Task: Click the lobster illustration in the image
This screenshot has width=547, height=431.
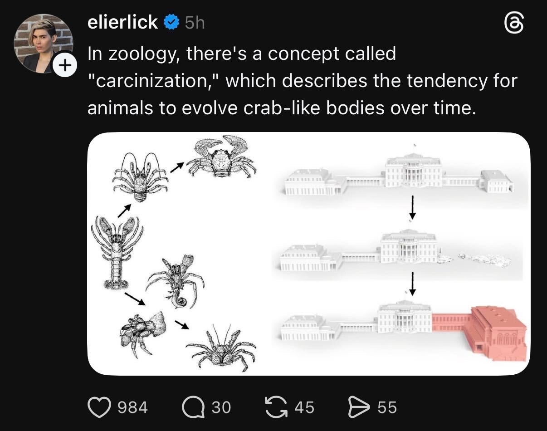Action: pos(117,252)
